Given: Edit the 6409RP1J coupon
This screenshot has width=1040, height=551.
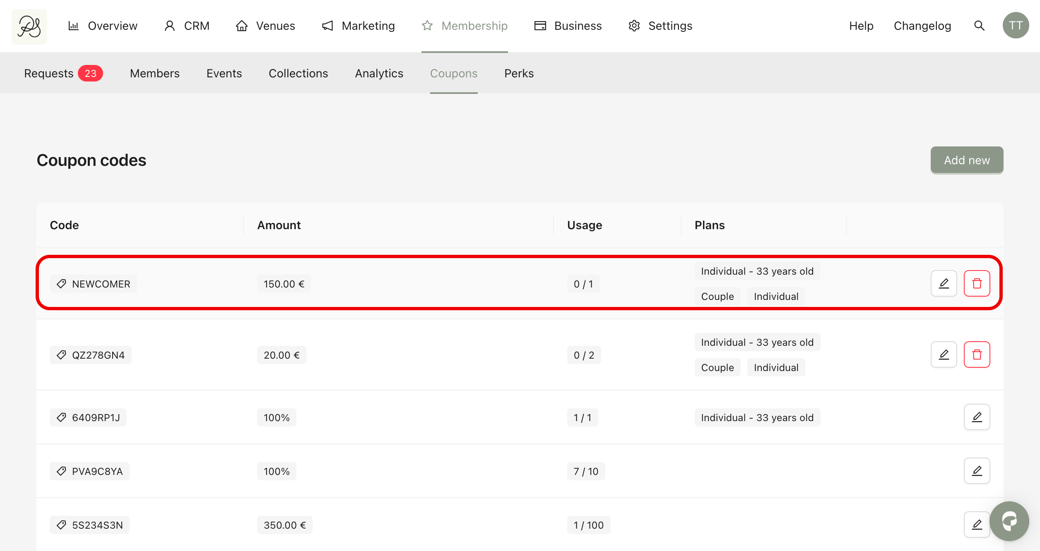Looking at the screenshot, I should point(977,417).
